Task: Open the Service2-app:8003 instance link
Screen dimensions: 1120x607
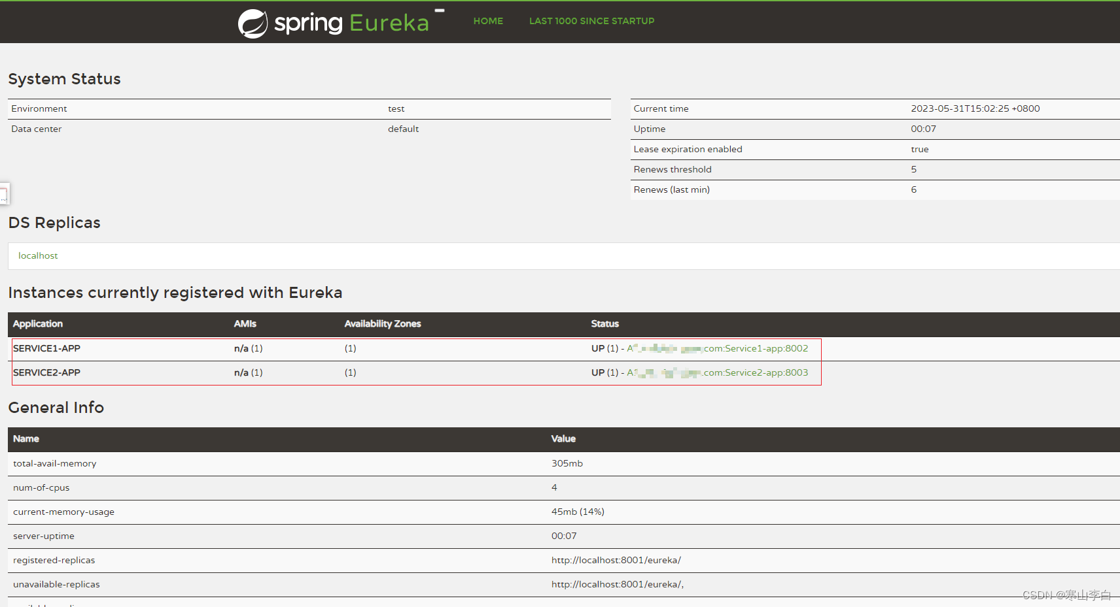Action: tap(718, 372)
